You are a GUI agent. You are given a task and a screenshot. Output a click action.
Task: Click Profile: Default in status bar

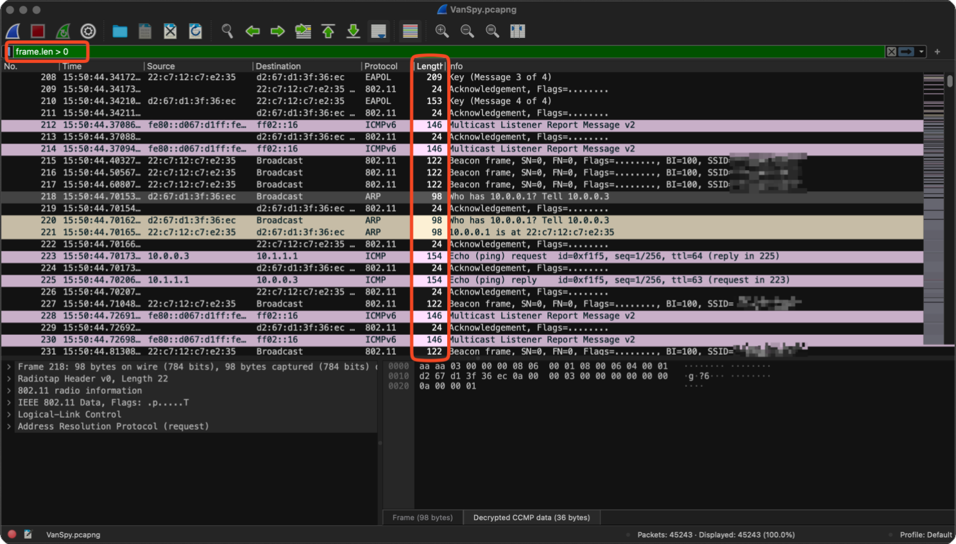(x=926, y=535)
